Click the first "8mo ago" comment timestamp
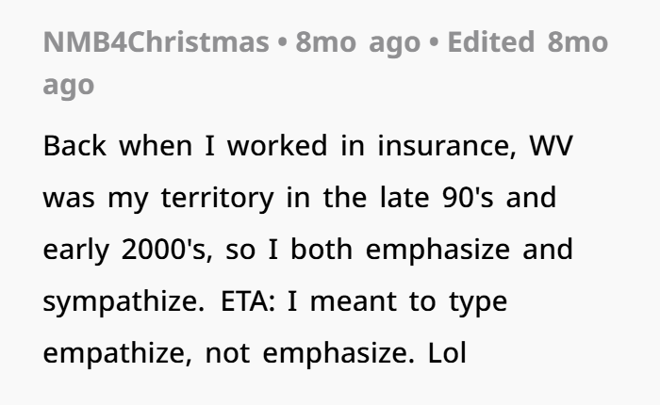Image resolution: width=660 pixels, height=405 pixels. (x=357, y=43)
